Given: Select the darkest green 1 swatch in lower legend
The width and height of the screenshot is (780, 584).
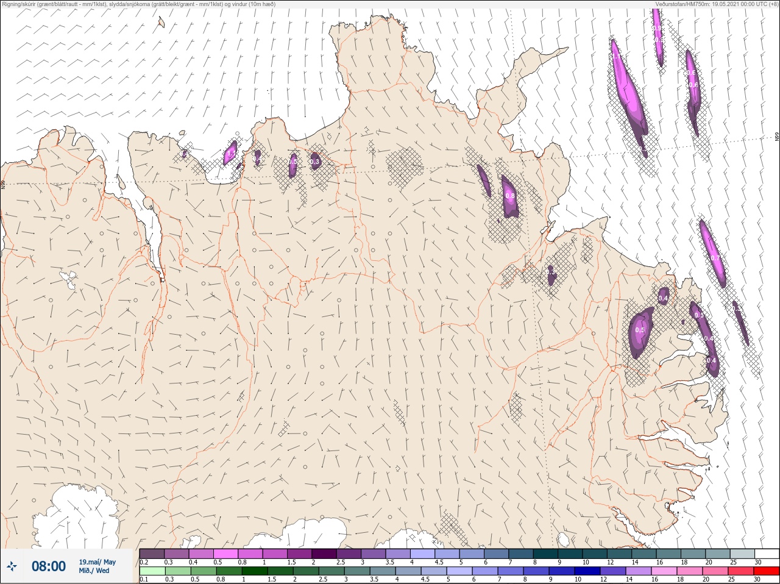Looking at the screenshot, I should pos(254,571).
